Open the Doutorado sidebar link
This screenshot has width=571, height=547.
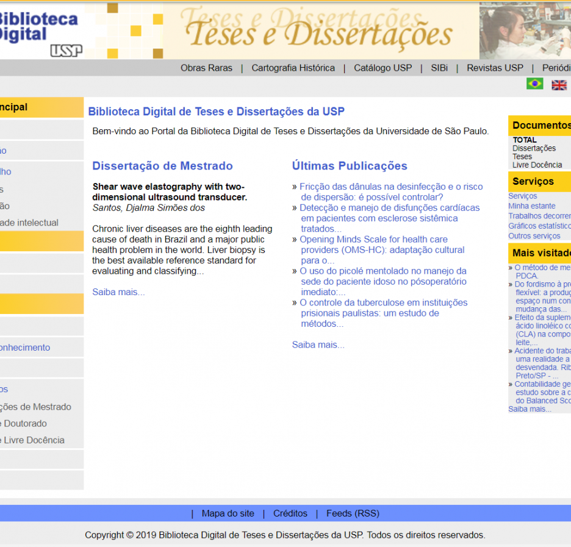23,424
